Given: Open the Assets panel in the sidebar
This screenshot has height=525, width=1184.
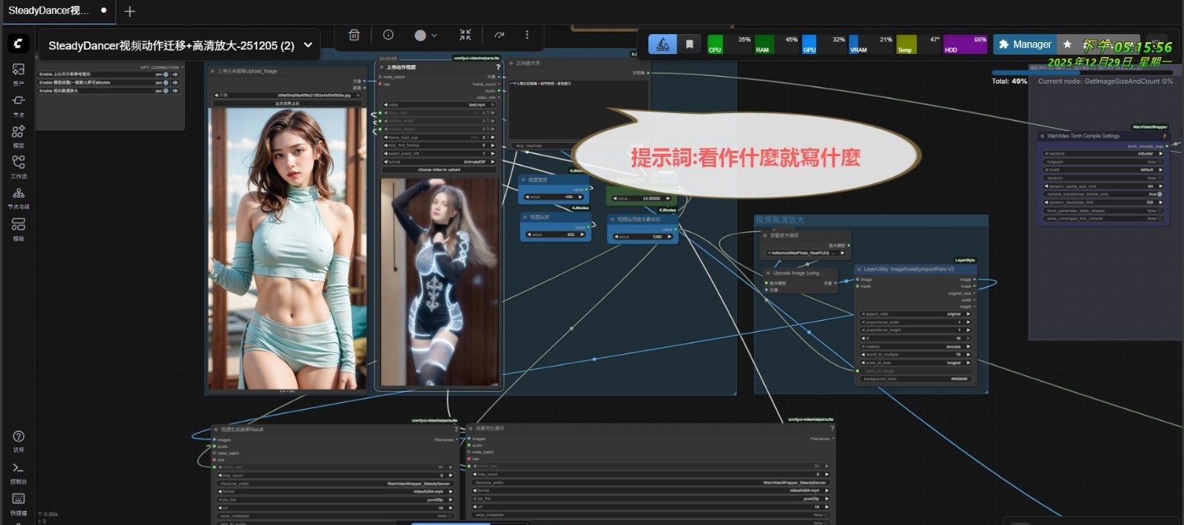Looking at the screenshot, I should tap(18, 71).
